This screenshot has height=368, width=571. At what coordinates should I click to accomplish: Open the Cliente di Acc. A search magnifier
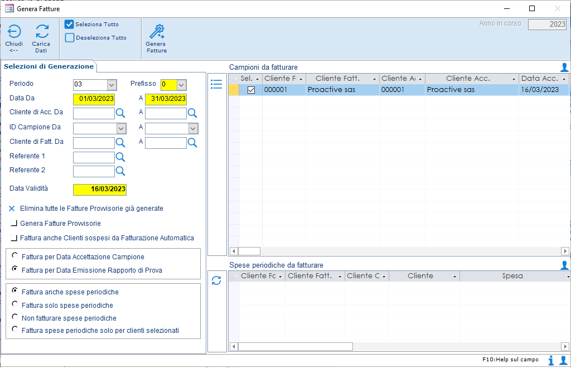coord(192,113)
